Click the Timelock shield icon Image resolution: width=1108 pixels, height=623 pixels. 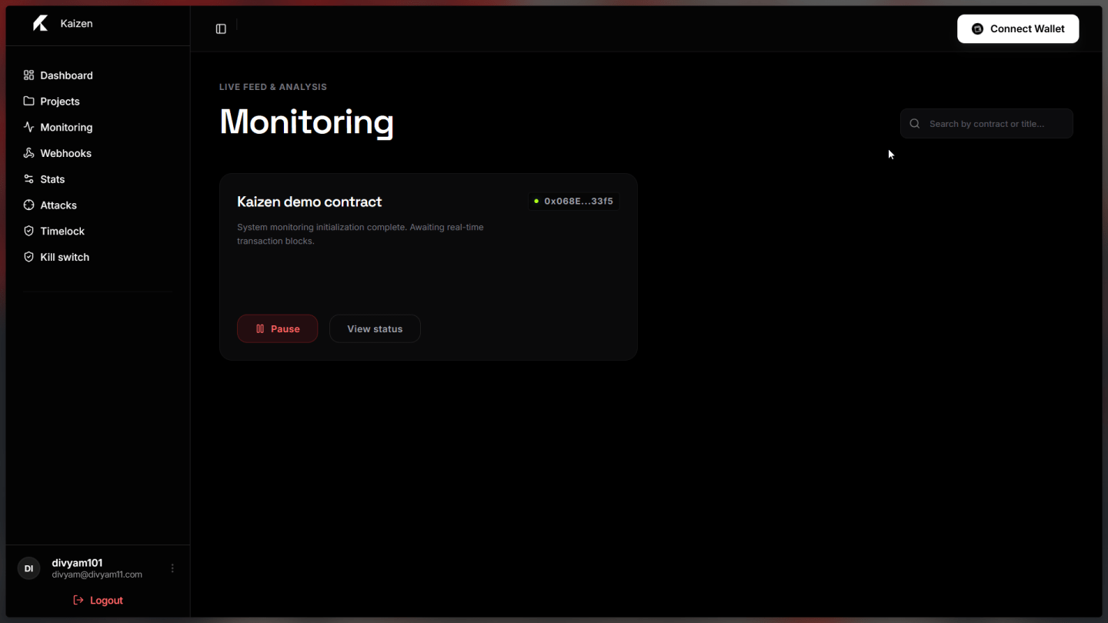tap(28, 231)
